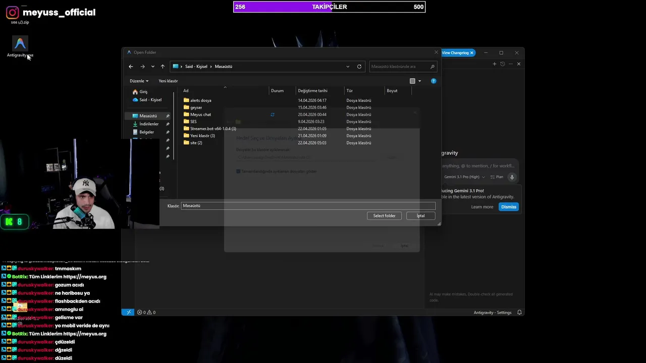Open the Learn more link
This screenshot has width=646, height=363.
tap(482, 207)
